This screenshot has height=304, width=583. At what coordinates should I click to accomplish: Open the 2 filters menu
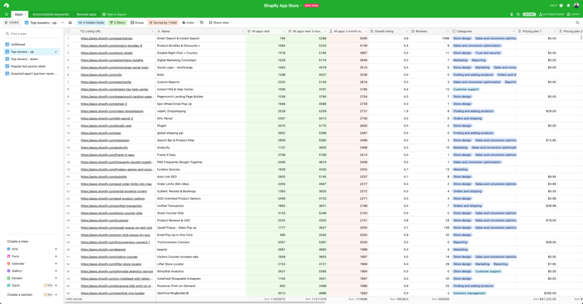point(118,23)
